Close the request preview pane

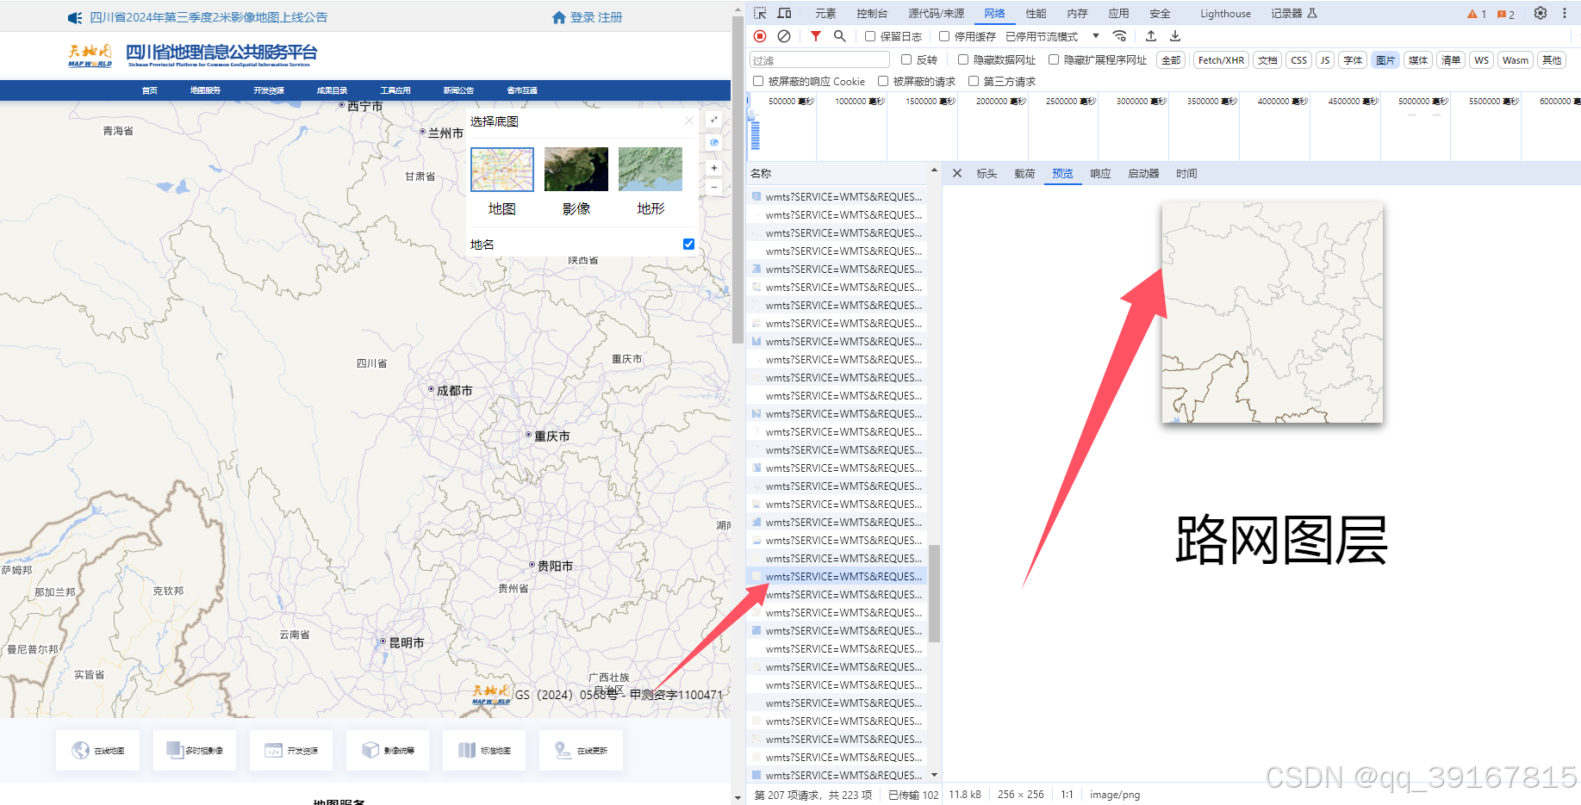[x=957, y=173]
